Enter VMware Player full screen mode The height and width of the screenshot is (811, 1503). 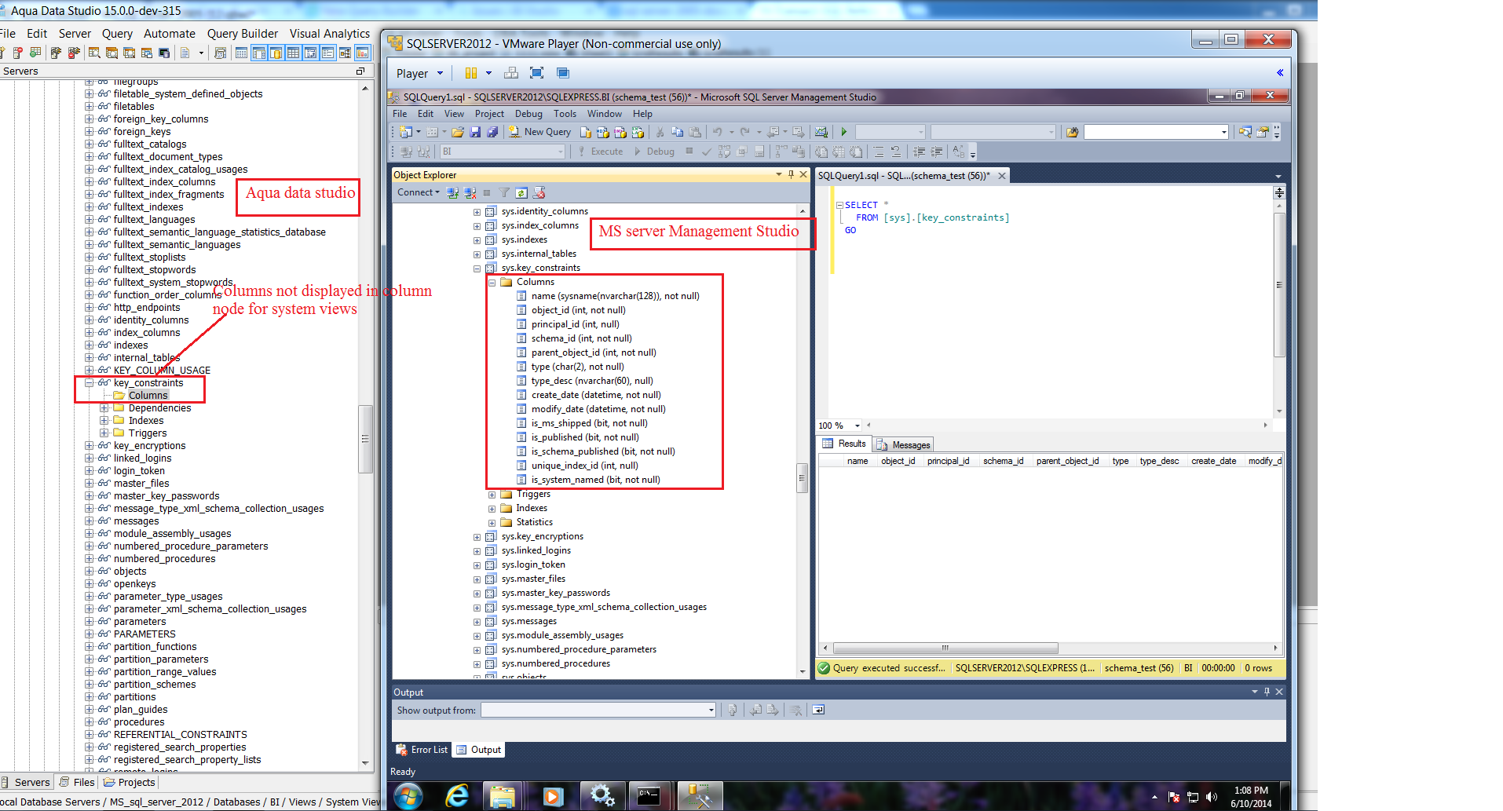pyautogui.click(x=537, y=73)
